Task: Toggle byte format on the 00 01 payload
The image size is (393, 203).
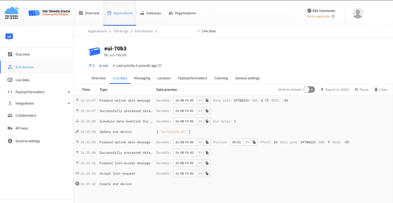Action: (x=247, y=142)
